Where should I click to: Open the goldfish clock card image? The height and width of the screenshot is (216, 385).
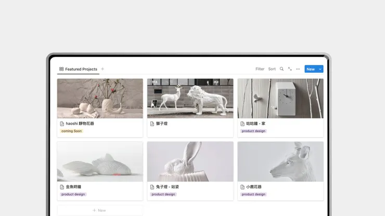[100, 161]
